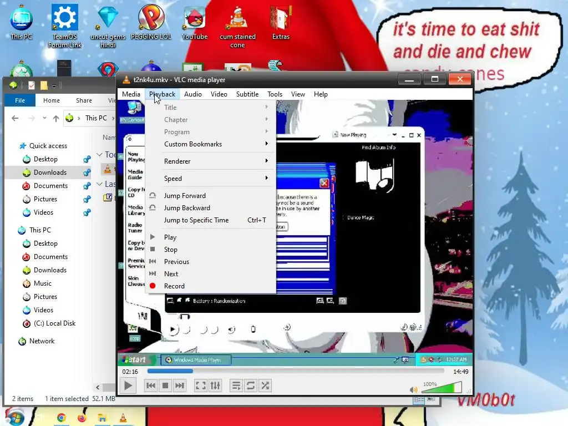
Task: Click elapsed time 02:16 label
Action: click(x=130, y=372)
